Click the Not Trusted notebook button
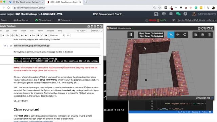Screen dimensions: 217x122 [81, 31]
